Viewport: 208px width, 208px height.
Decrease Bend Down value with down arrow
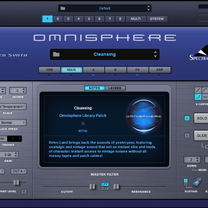[197, 161]
